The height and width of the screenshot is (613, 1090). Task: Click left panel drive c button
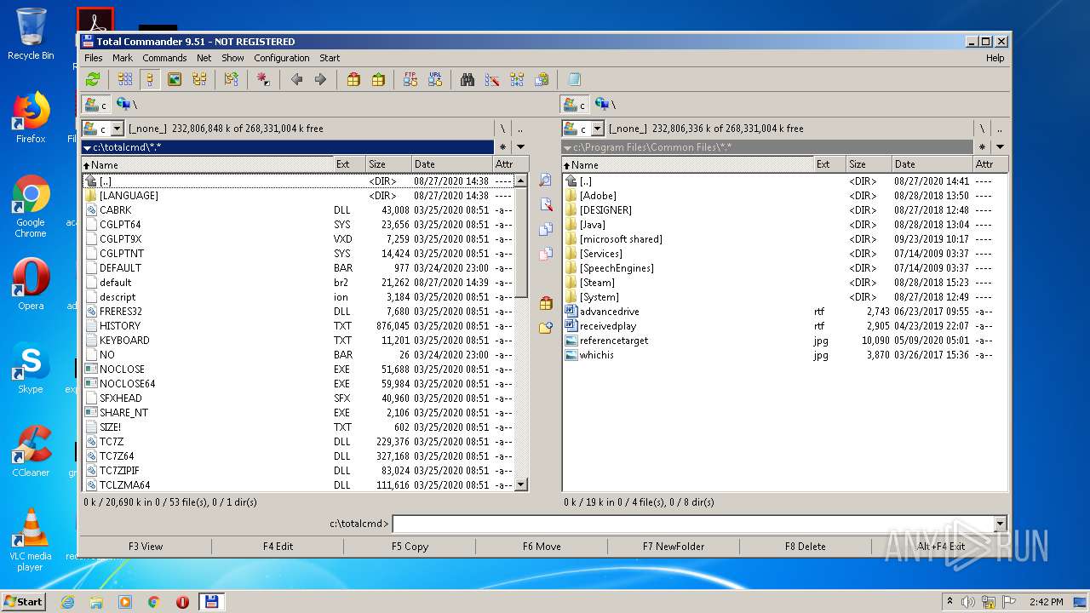click(x=95, y=104)
